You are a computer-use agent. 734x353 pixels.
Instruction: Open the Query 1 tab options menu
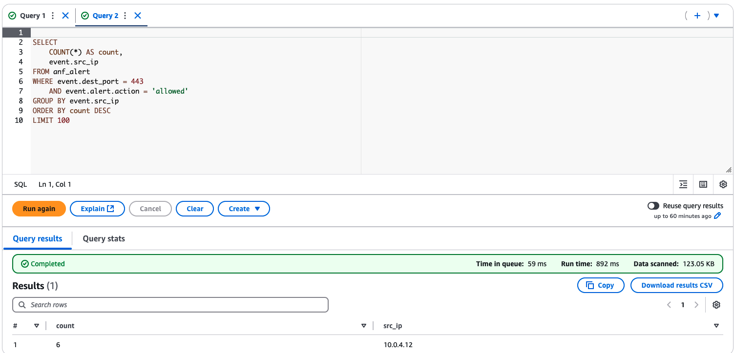pos(53,16)
